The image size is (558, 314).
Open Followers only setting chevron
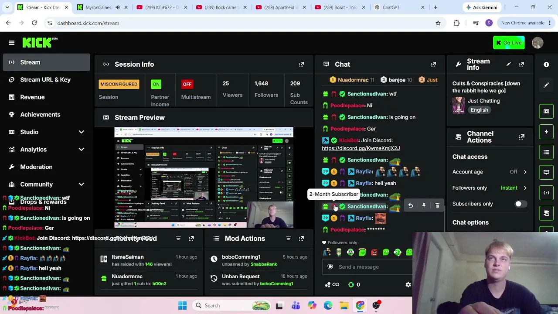pos(525,188)
